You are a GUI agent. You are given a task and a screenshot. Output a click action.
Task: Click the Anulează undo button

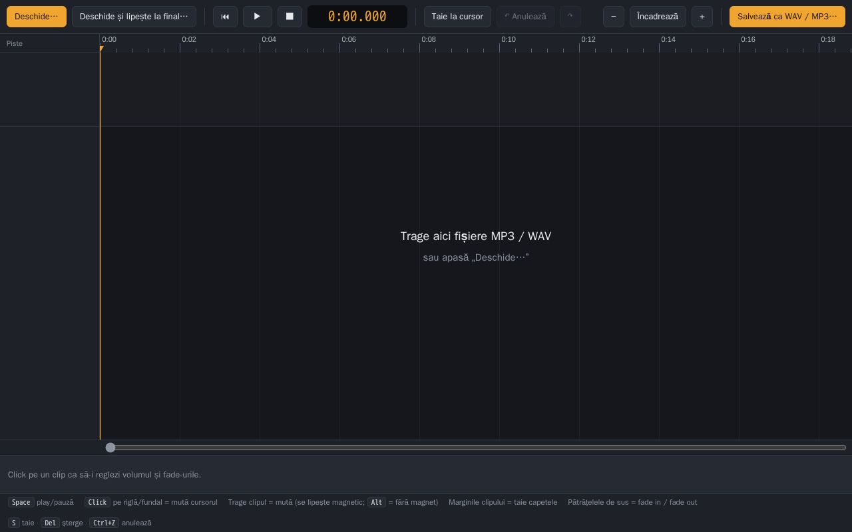pyautogui.click(x=525, y=17)
